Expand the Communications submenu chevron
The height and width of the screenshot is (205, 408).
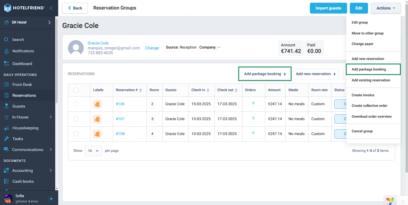point(51,150)
